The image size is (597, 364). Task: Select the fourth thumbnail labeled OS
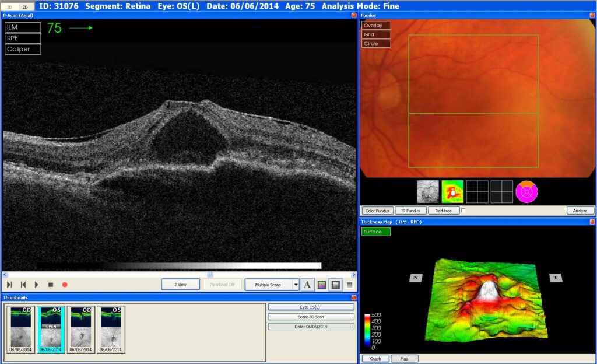click(111, 330)
